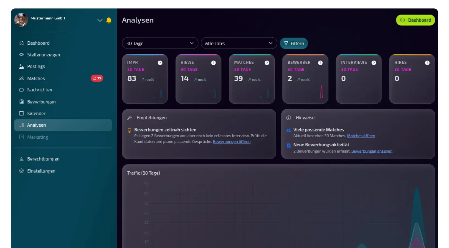Click the HIRES card help icon
Screen dimensions: 449x248
tap(427, 63)
